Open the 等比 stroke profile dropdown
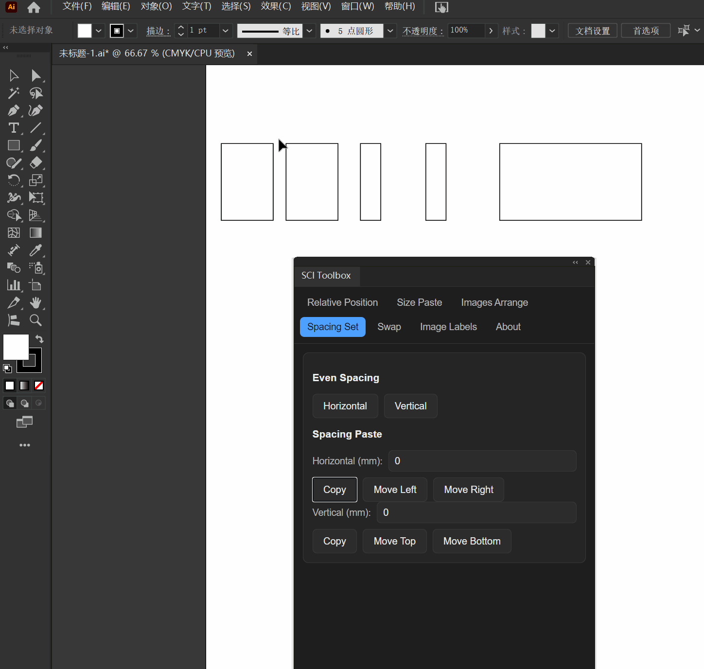This screenshot has height=669, width=704. click(309, 31)
